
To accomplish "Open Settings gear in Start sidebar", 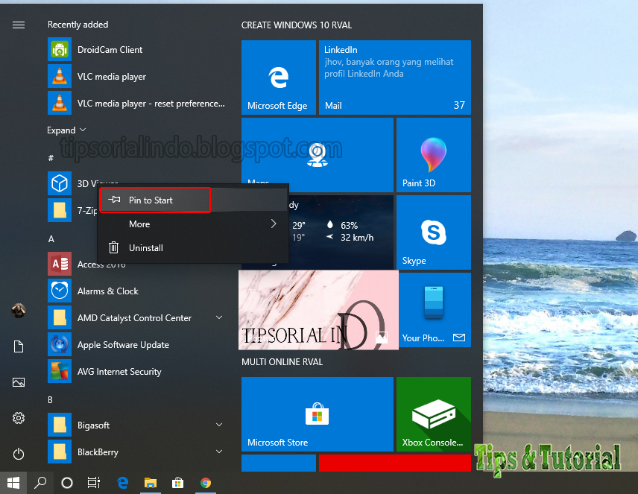I will 19,418.
